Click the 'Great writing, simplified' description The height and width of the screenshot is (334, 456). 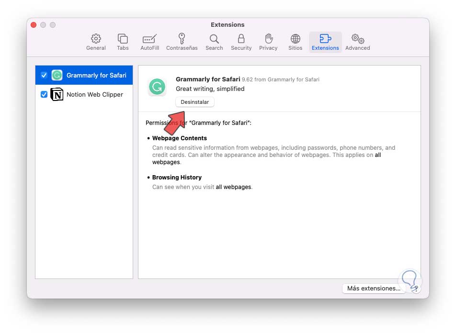click(210, 89)
